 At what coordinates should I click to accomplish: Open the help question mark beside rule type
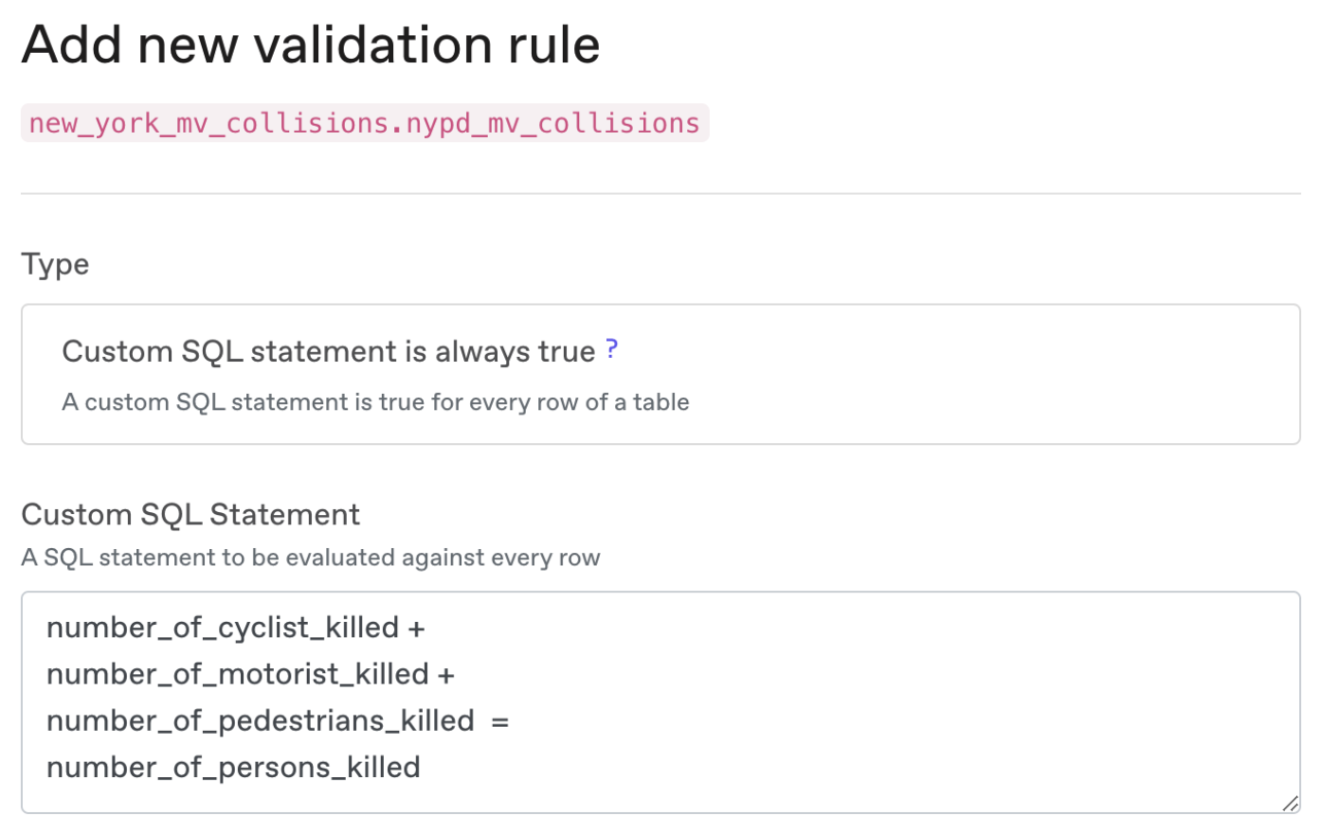click(611, 349)
